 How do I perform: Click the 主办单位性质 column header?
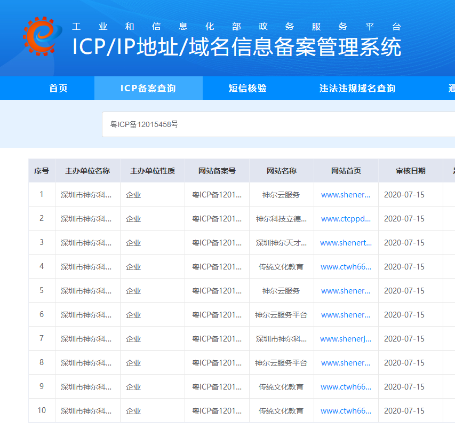(153, 171)
